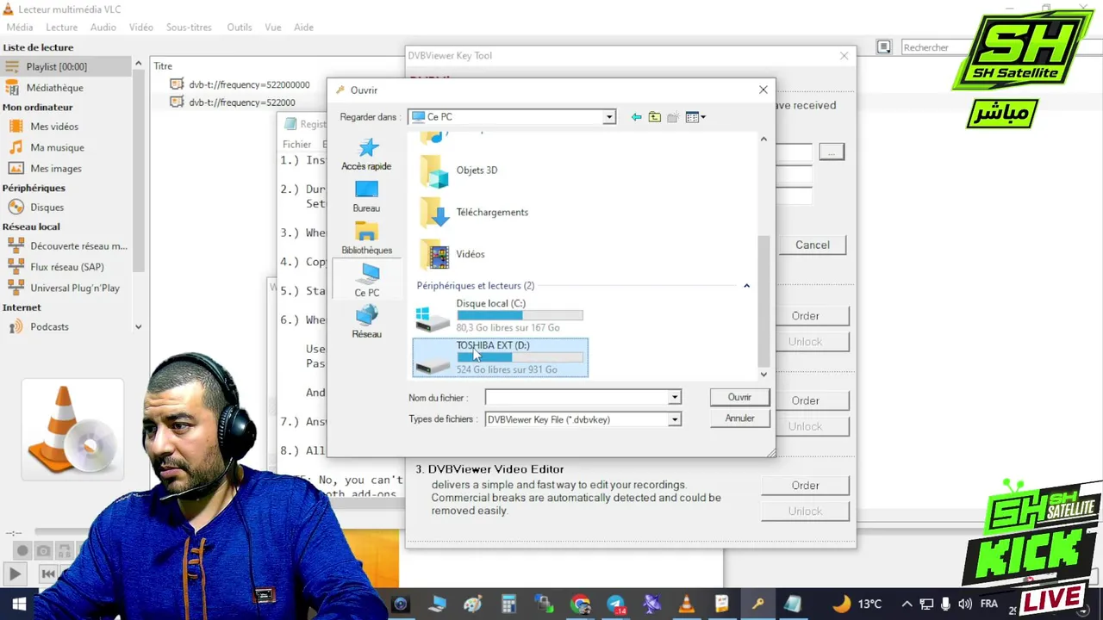This screenshot has width=1103, height=620.
Task: Click the up-one-level folder icon in Ouvrir dialog
Action: [655, 117]
